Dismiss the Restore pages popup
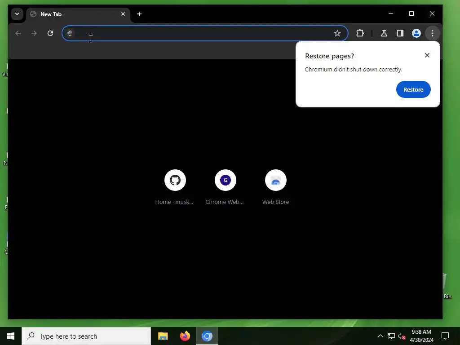The width and height of the screenshot is (460, 345). tap(427, 55)
